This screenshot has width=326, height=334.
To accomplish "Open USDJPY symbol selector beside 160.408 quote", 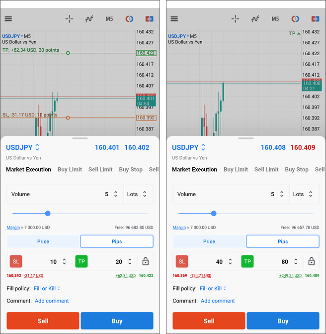I will [188, 147].
